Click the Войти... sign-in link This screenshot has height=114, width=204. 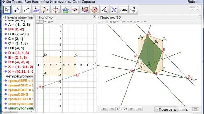pos(194,2)
